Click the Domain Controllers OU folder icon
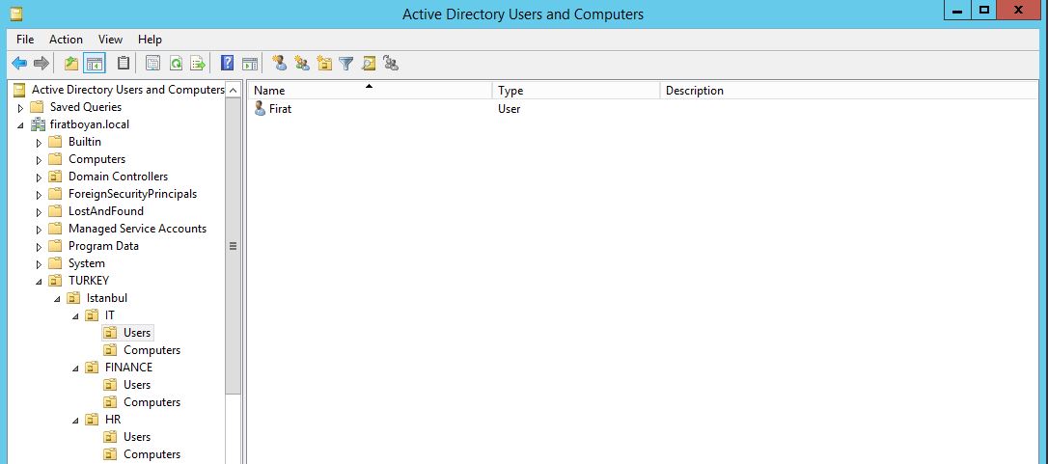This screenshot has height=464, width=1048. pos(55,177)
